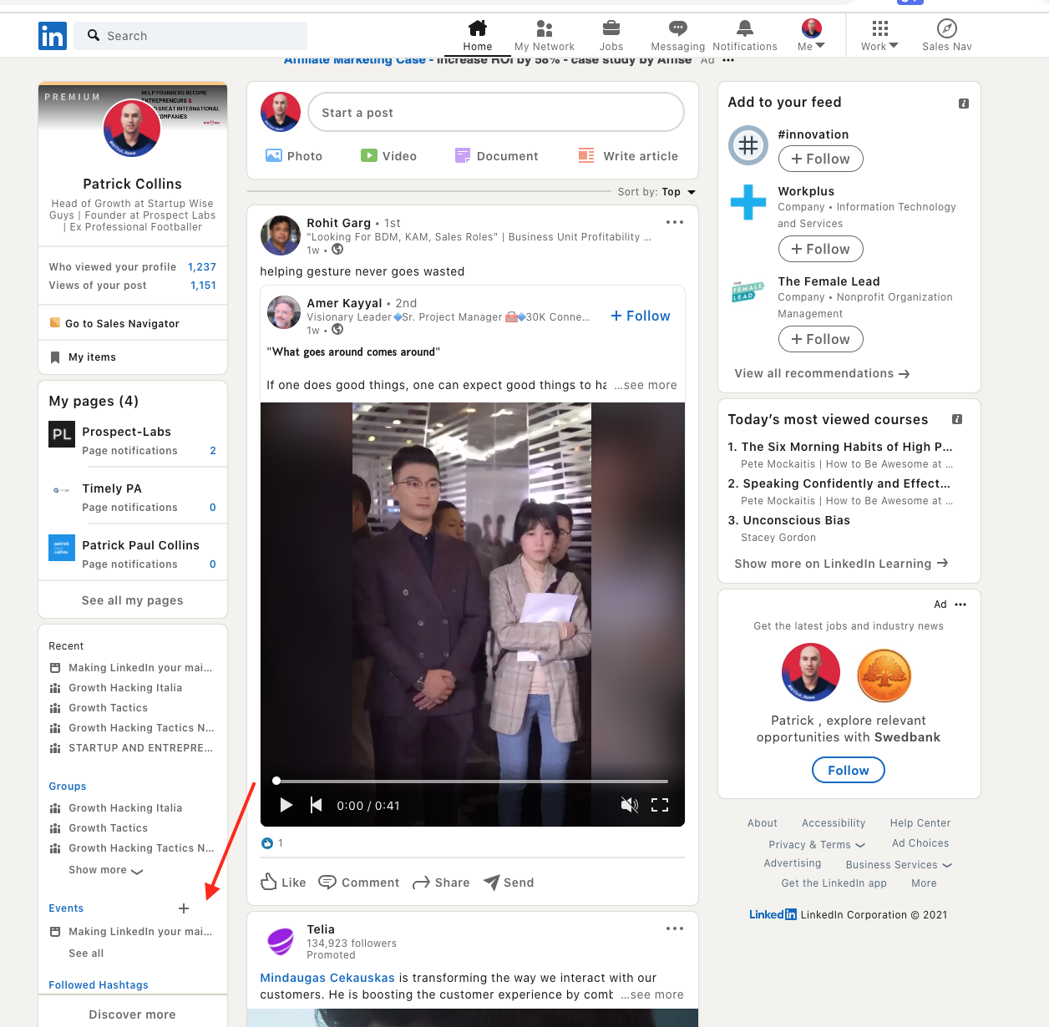Open Prospect-Labs page
The height and width of the screenshot is (1027, 1049).
coord(126,432)
